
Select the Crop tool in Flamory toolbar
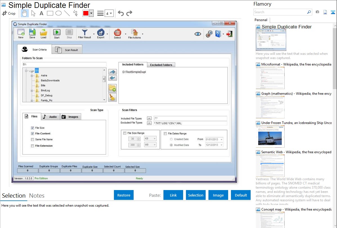click(9, 13)
